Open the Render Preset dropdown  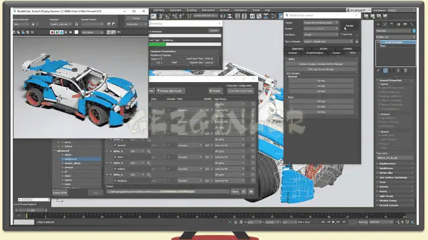pyautogui.click(x=92, y=24)
